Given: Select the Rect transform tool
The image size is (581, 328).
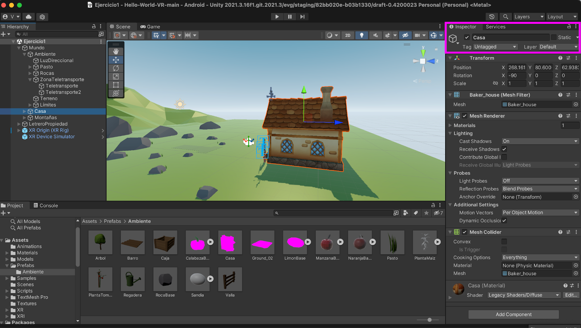Looking at the screenshot, I should tap(116, 85).
